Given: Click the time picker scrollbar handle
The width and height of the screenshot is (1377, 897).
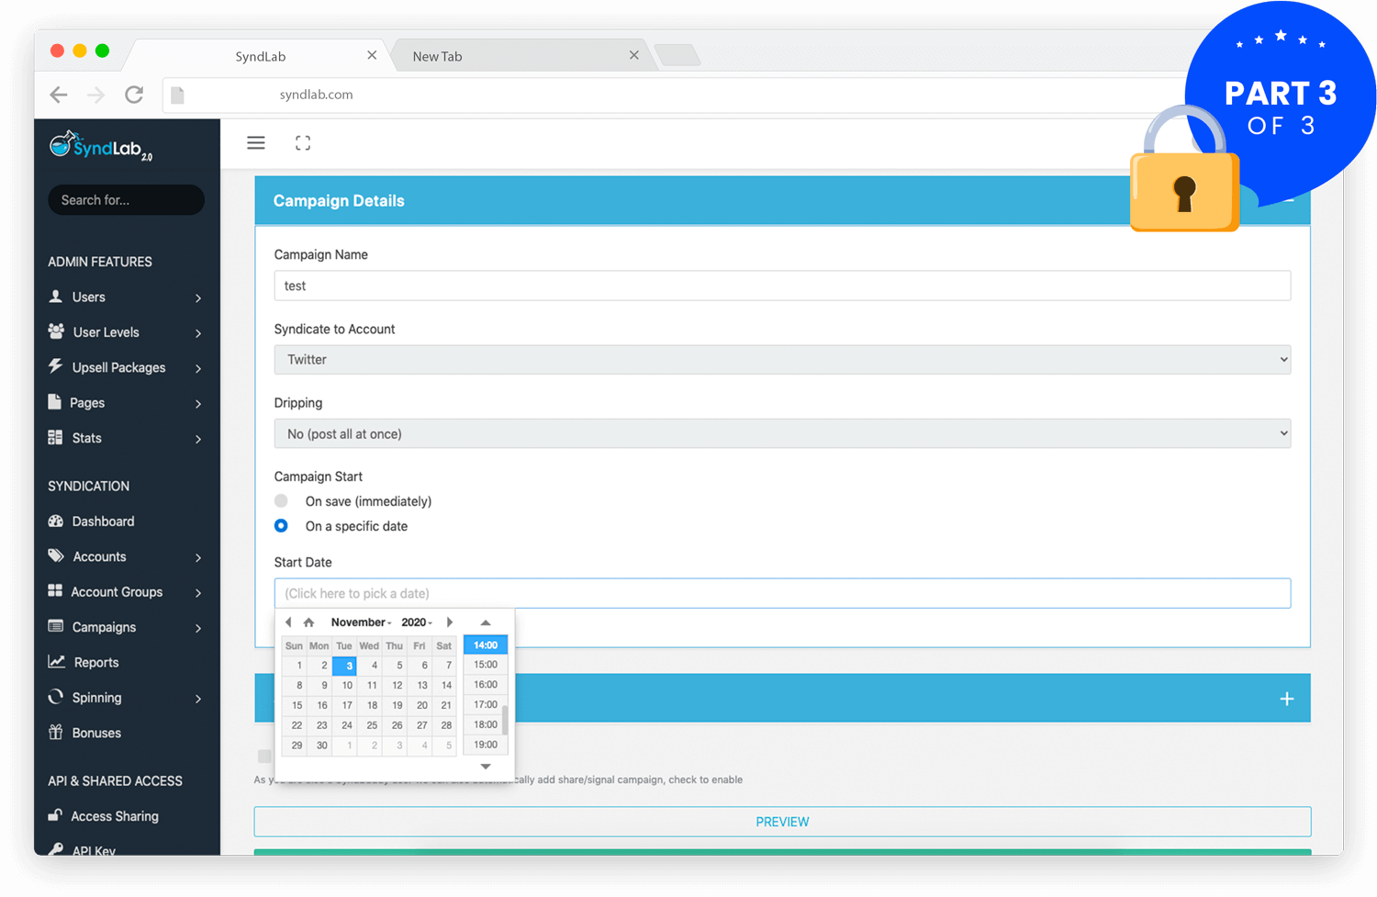Looking at the screenshot, I should coord(505,719).
